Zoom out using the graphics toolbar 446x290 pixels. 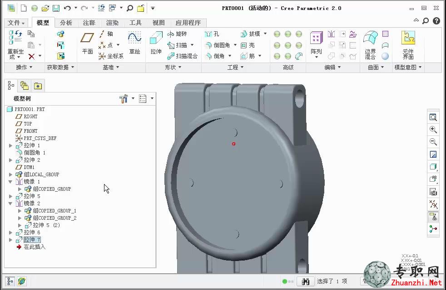433,142
